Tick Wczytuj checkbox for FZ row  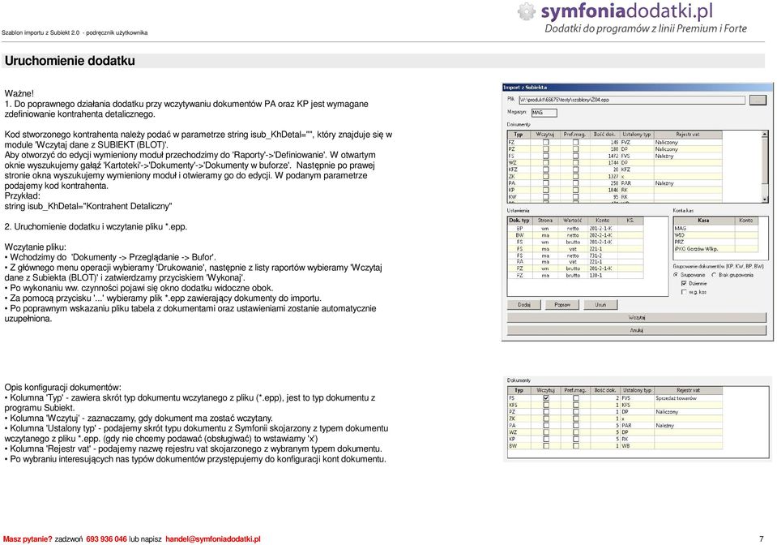(x=545, y=142)
